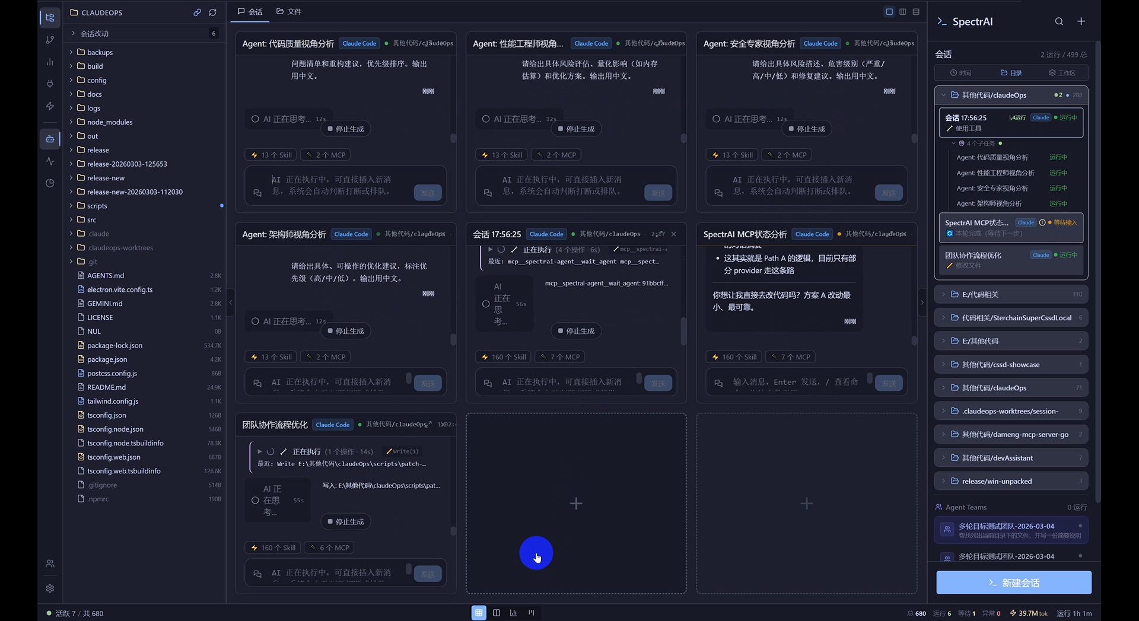The image size is (1139, 621).
Task: Expand the scripts folder
Action: (x=97, y=206)
